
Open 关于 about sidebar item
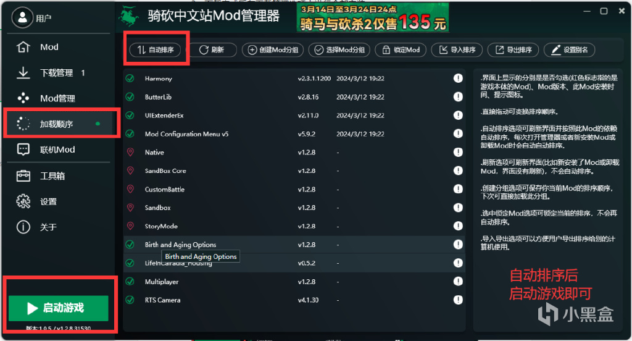[59, 227]
